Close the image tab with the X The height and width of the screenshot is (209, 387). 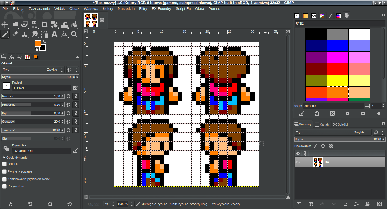[x=102, y=20]
